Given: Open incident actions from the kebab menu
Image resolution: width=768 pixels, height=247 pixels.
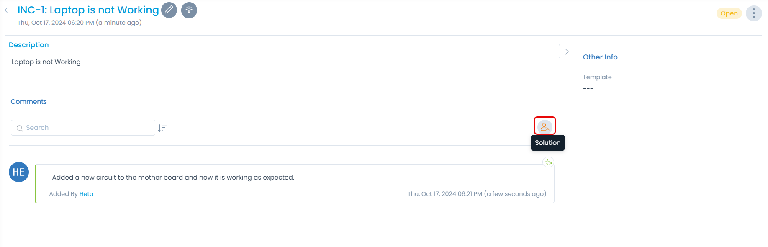Looking at the screenshot, I should click(754, 13).
